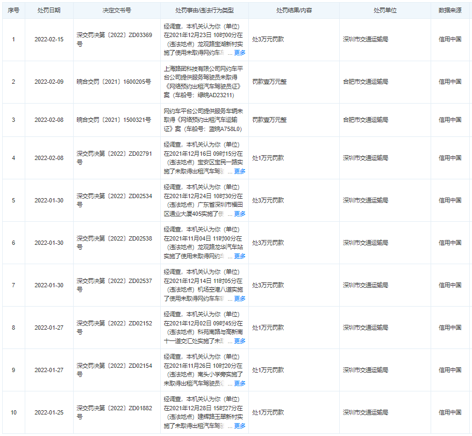The image size is (472, 436).
Task: Click 合肥市交通运输局 in row 2
Action: point(366,82)
